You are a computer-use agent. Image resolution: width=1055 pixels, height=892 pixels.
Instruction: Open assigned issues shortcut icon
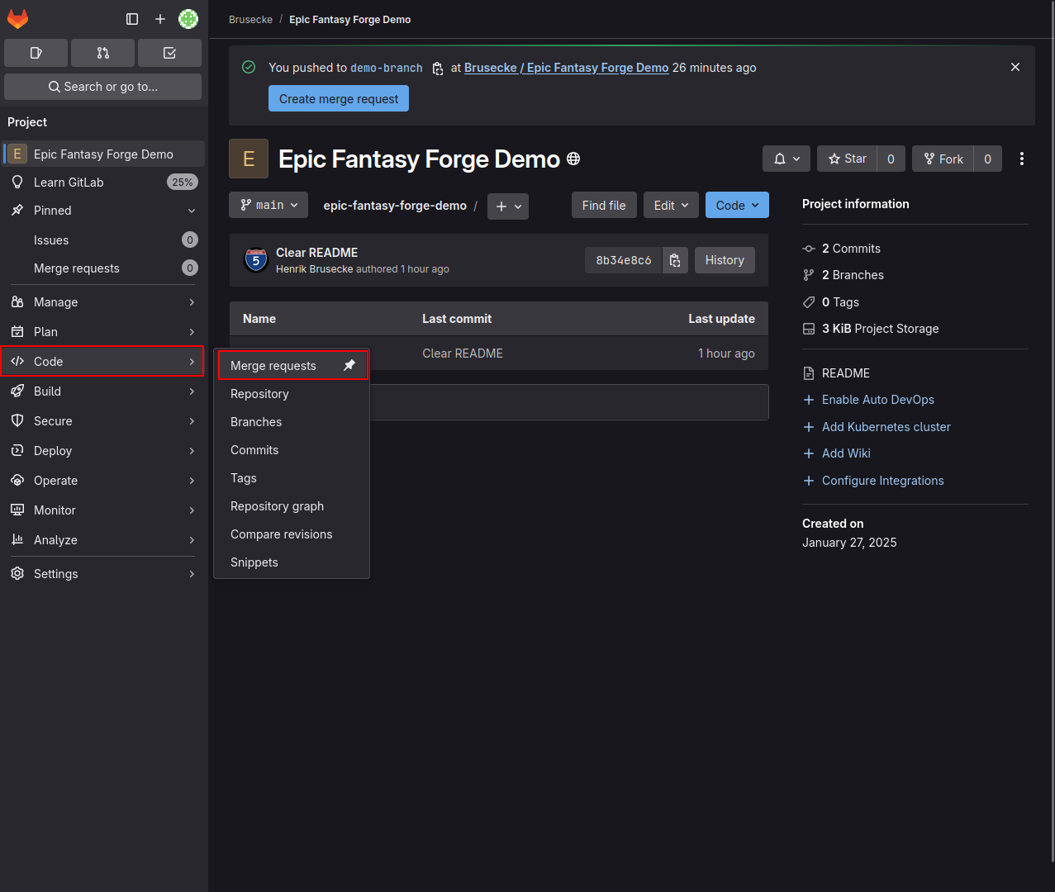[36, 53]
